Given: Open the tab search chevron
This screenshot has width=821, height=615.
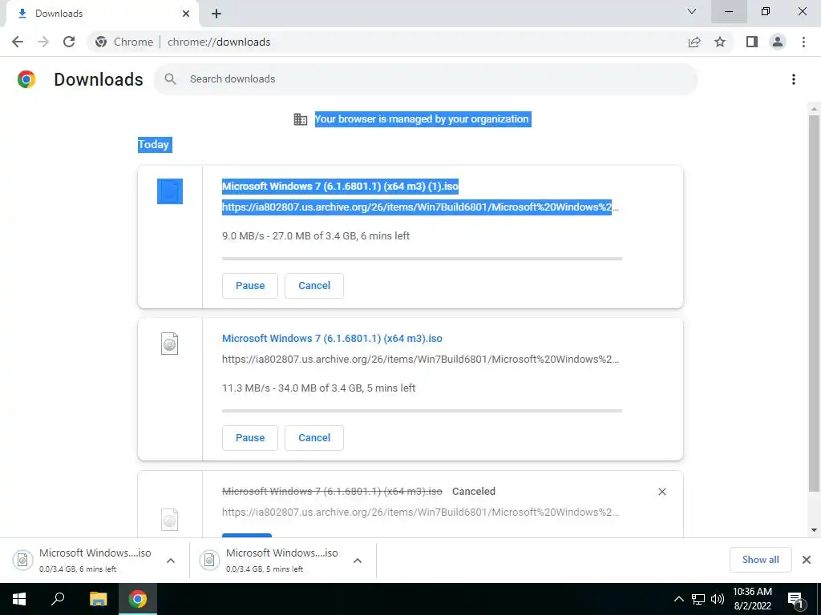Looking at the screenshot, I should [x=692, y=11].
